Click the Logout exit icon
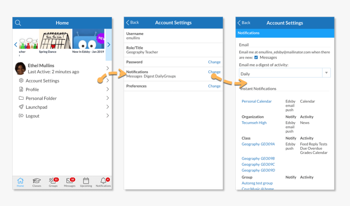This screenshot has height=206, width=350. coord(21,115)
